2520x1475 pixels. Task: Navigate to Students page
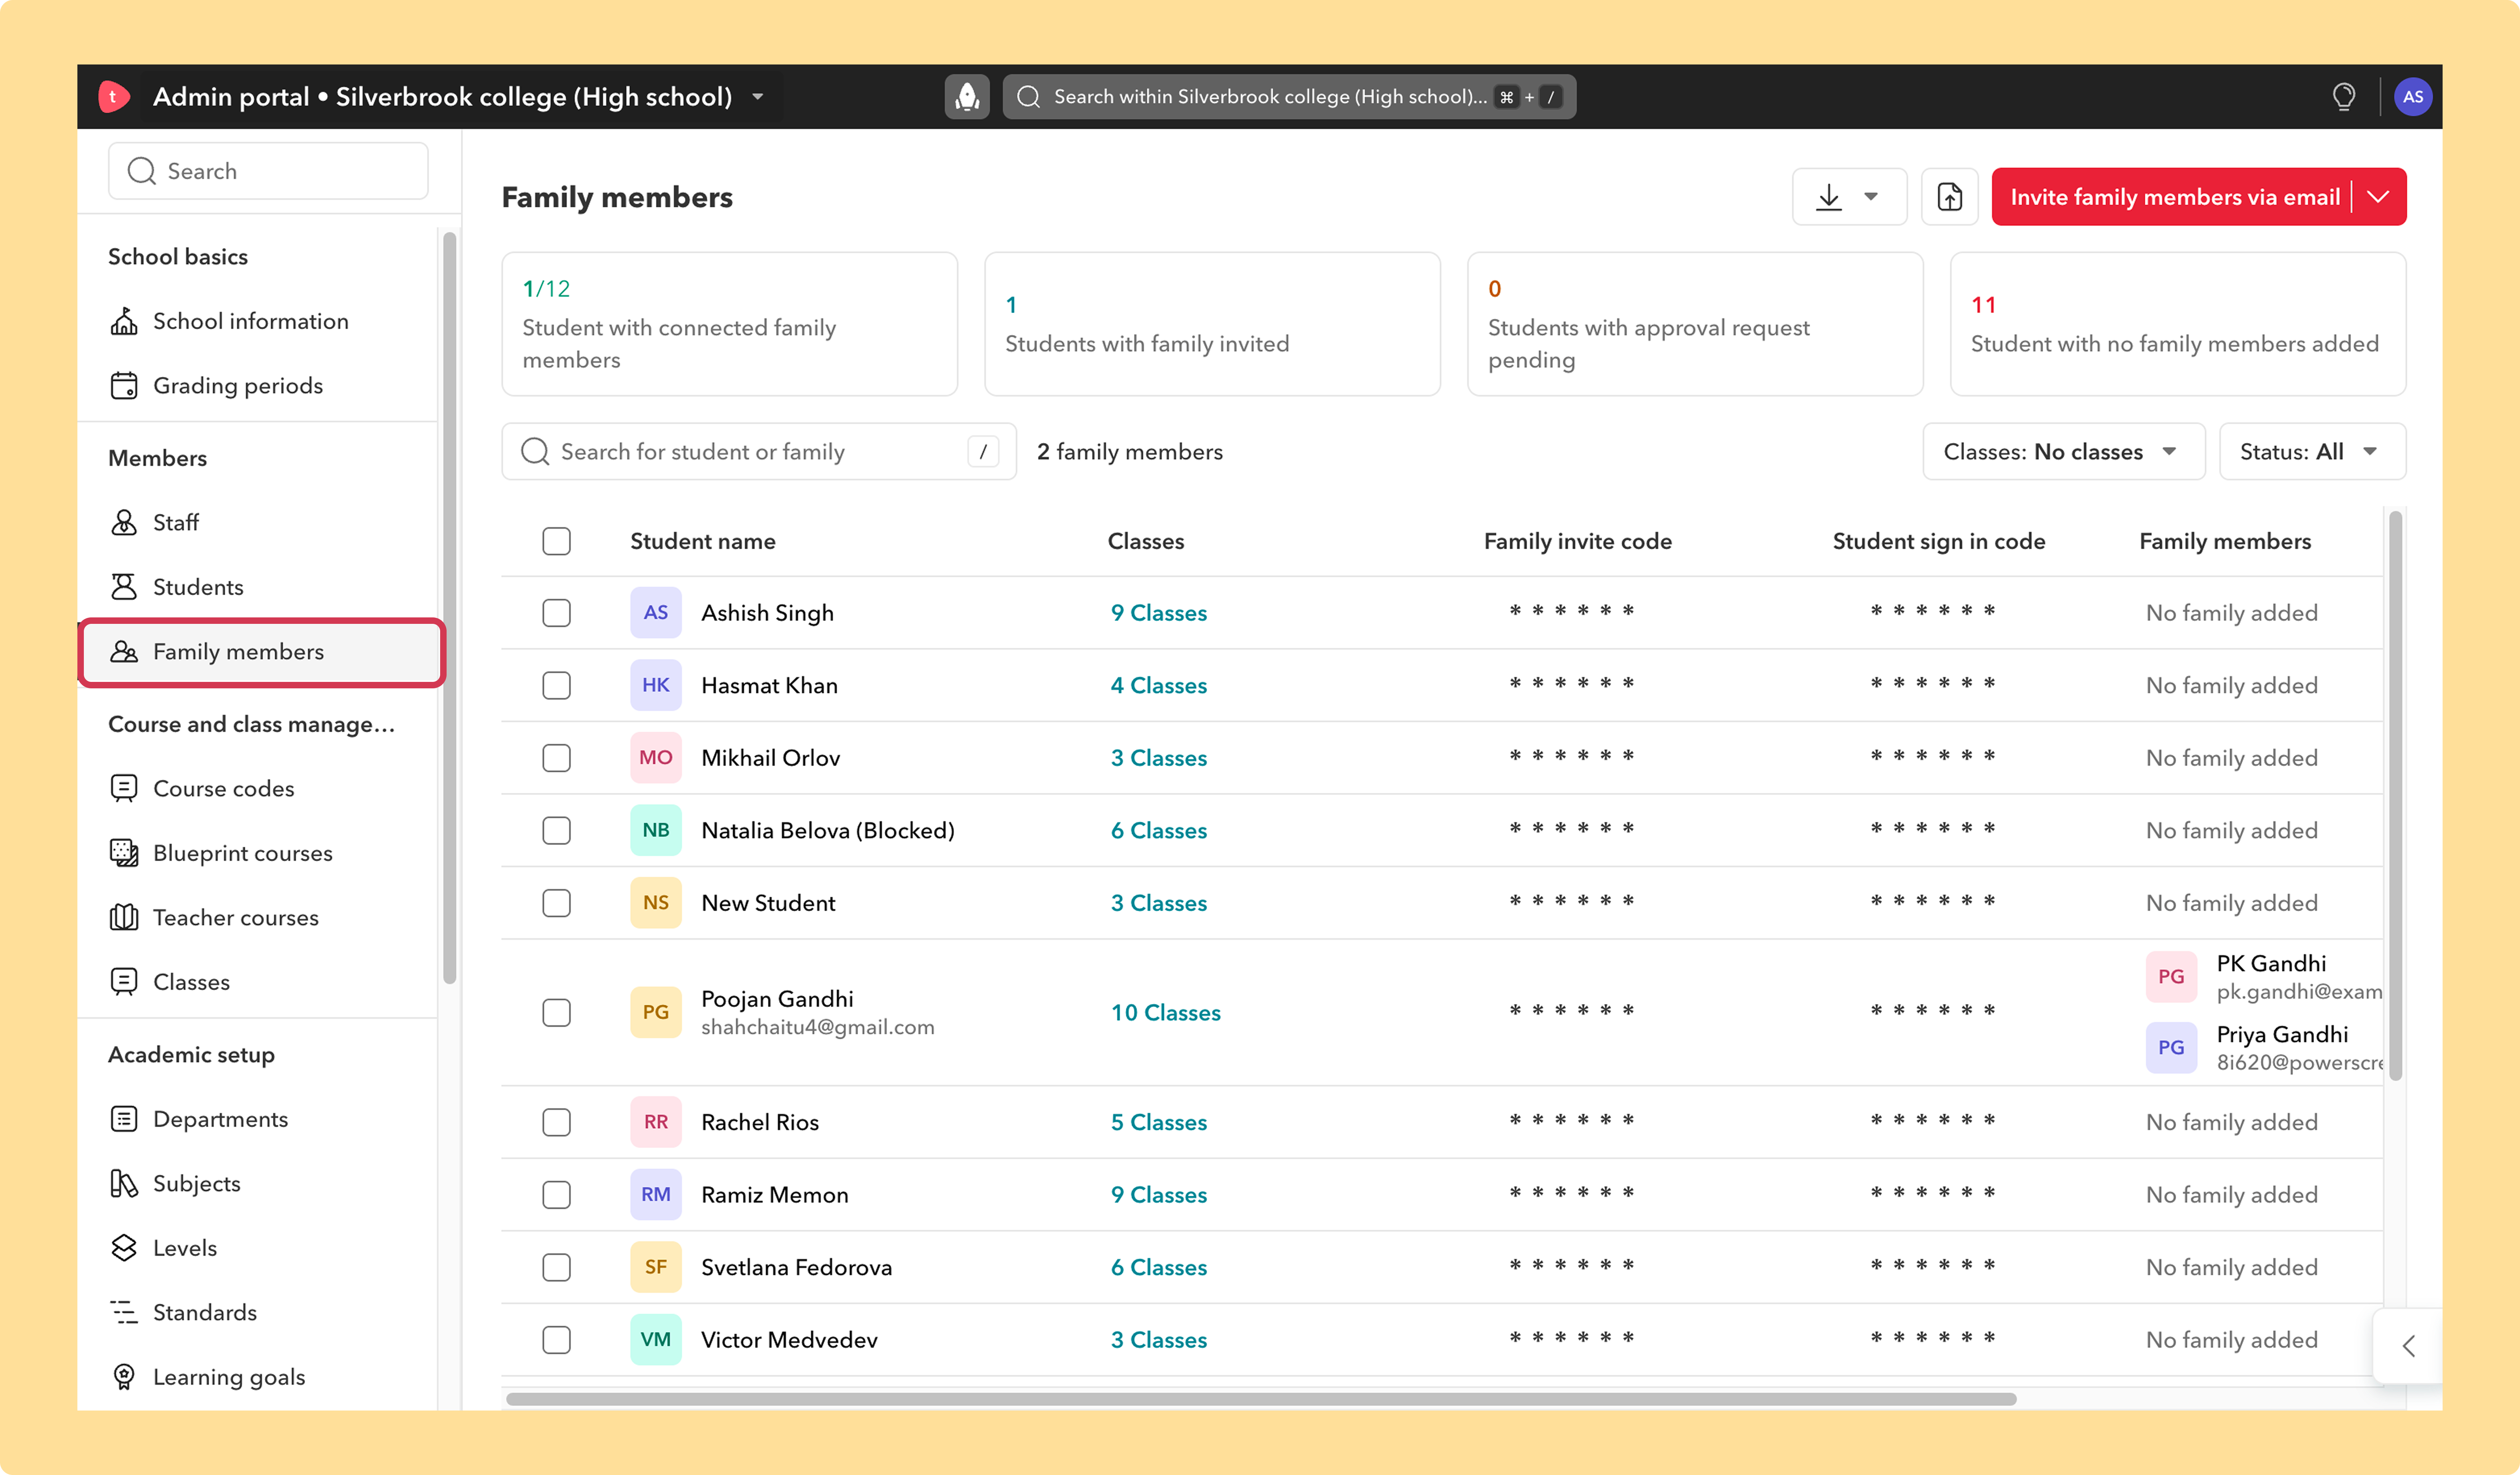click(x=198, y=587)
